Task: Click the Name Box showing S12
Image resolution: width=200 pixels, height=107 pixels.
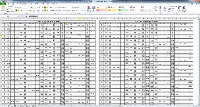Action: pos(8,16)
